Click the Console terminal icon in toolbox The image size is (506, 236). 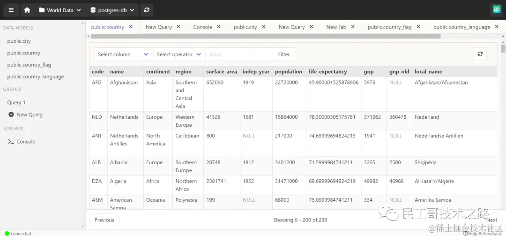pyautogui.click(x=11, y=142)
